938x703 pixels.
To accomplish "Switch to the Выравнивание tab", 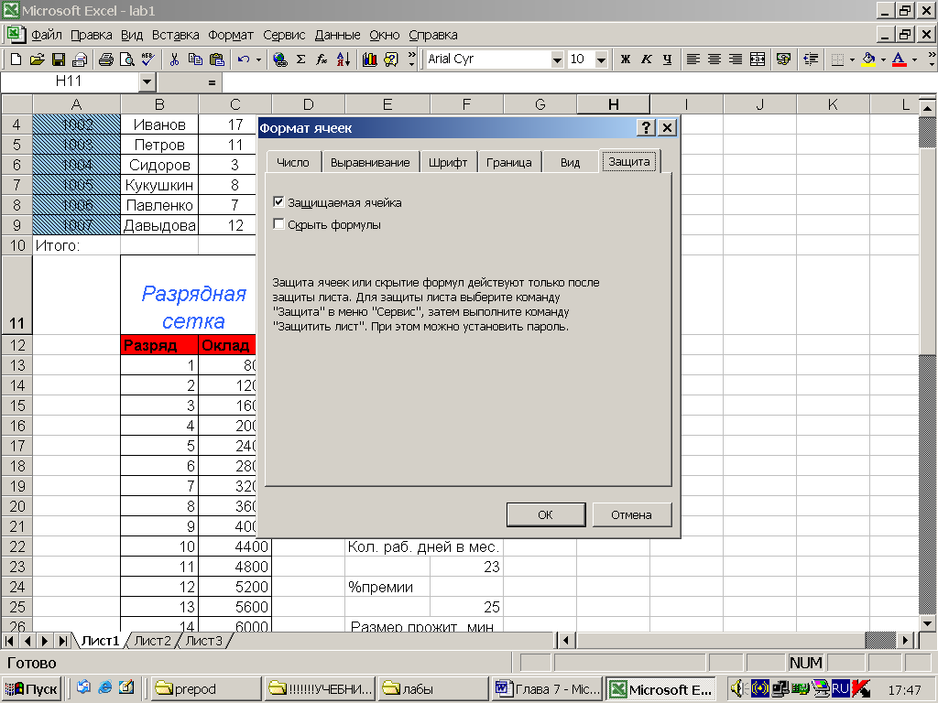I will 370,162.
